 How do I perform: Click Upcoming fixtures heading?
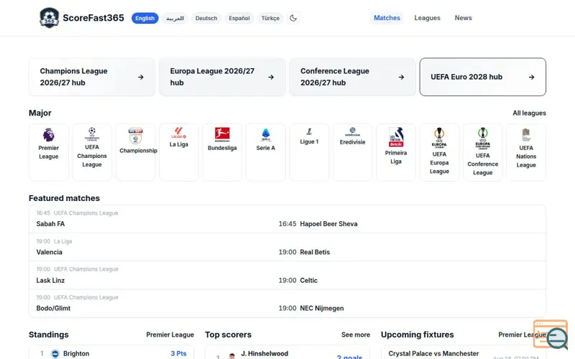tap(418, 335)
